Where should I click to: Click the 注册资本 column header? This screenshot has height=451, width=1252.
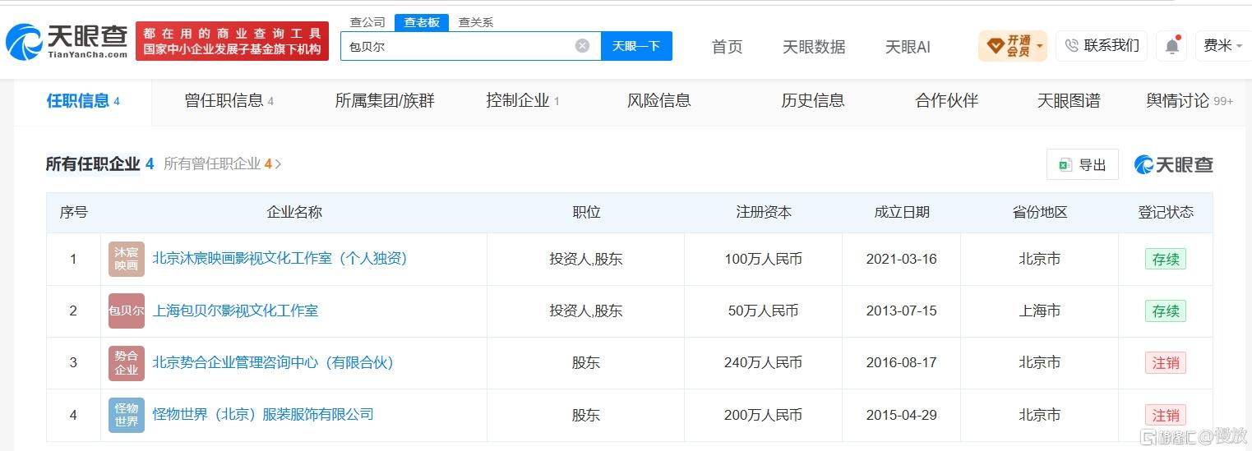(763, 212)
